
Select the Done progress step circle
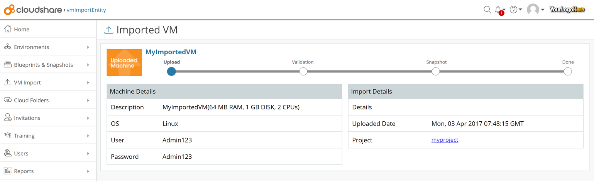(x=567, y=71)
